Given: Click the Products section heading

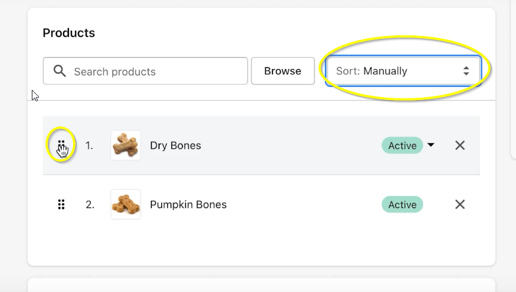Looking at the screenshot, I should [68, 33].
